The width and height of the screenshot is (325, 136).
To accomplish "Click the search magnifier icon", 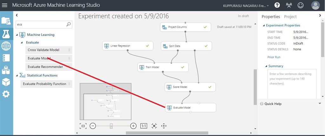I will click(69, 24).
